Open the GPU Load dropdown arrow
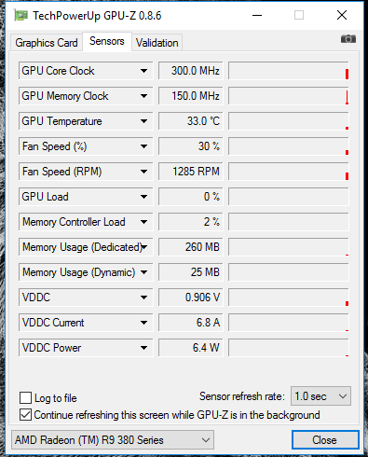This screenshot has height=457, width=368. tap(143, 197)
